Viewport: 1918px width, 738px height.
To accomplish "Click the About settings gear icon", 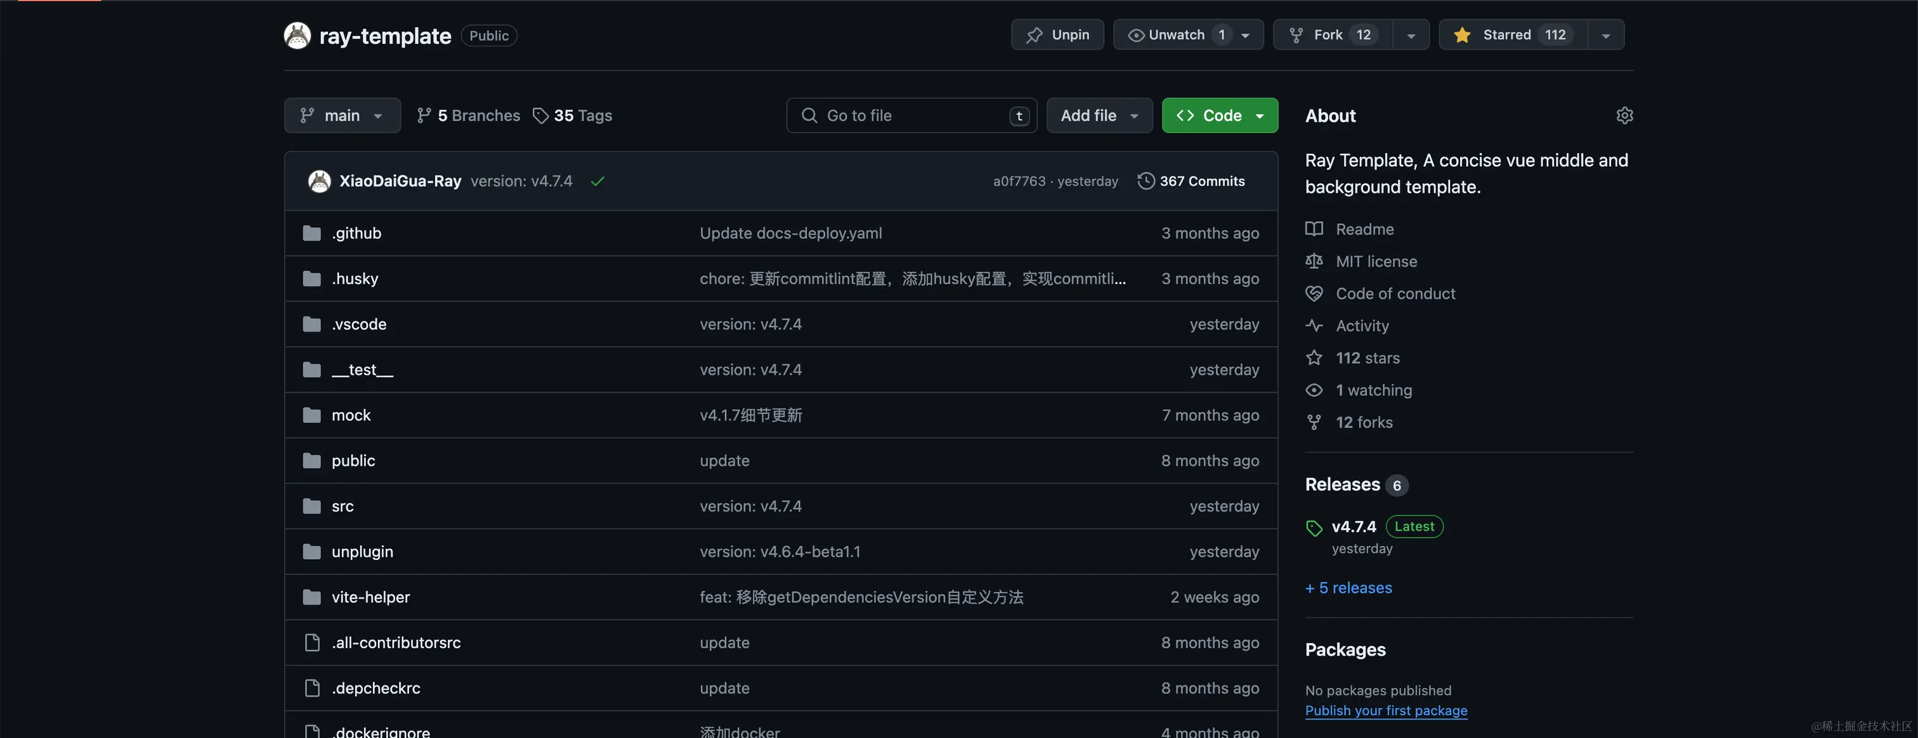I will [1624, 115].
